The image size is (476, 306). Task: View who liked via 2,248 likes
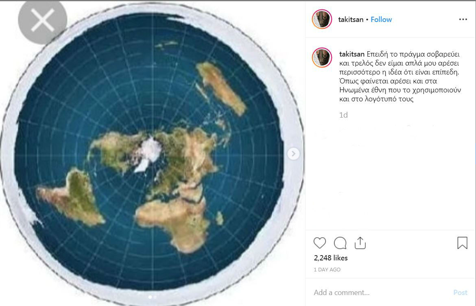331,258
